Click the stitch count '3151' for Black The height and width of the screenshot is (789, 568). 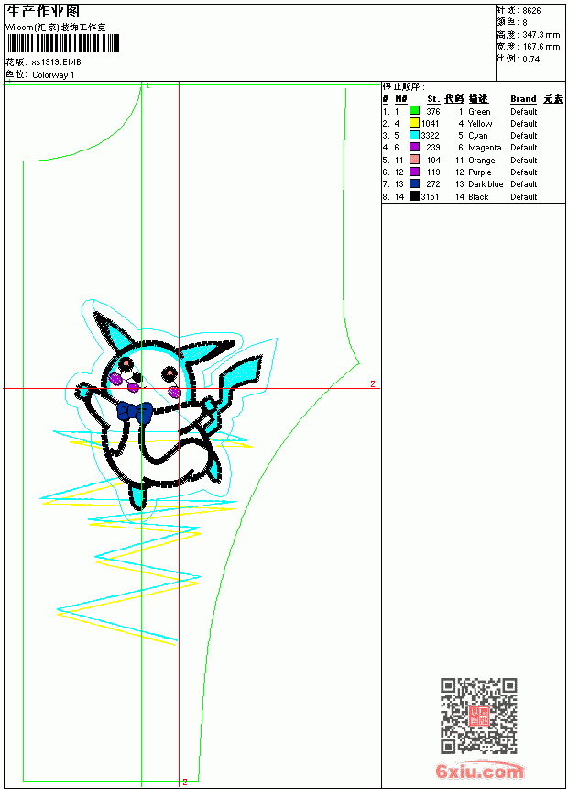431,197
